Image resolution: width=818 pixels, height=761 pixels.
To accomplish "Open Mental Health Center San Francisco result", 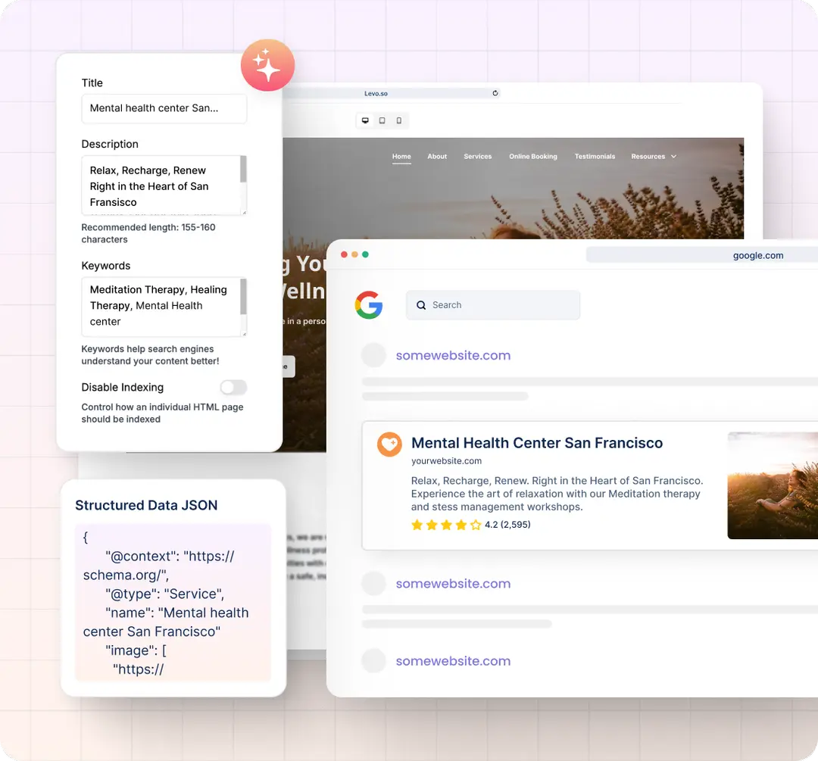I will tap(537, 443).
